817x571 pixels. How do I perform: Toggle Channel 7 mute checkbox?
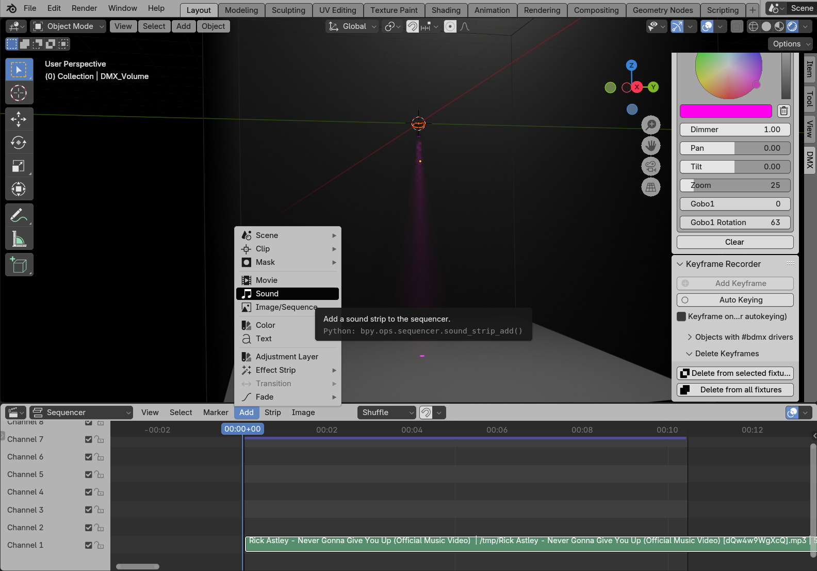pos(89,439)
